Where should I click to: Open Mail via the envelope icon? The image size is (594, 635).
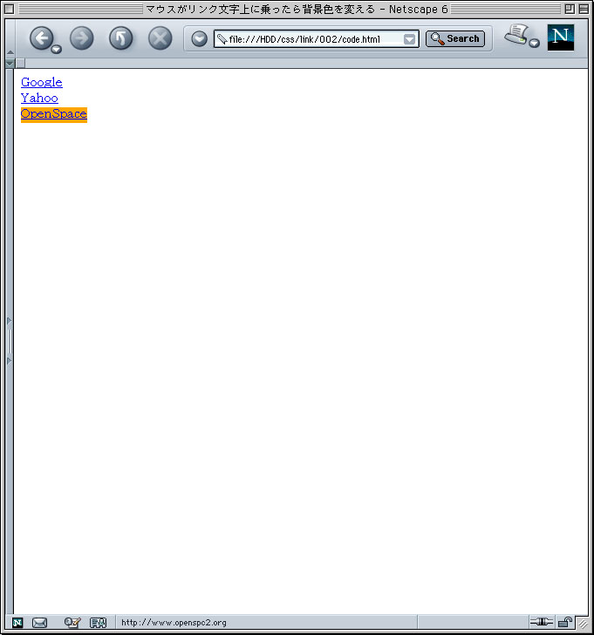point(39,623)
